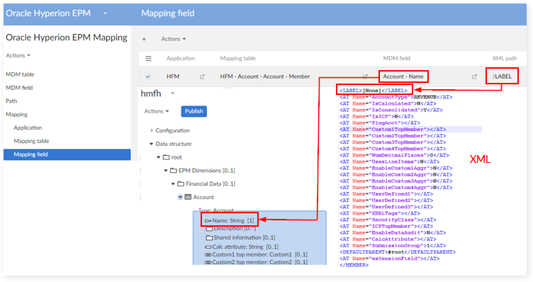Click the Account table icon in tree
Screen dimensions: 533x282
(188, 197)
